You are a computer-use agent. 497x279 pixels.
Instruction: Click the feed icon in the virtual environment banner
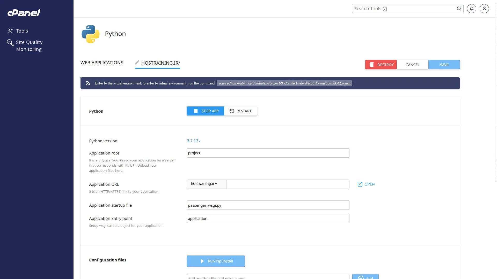coord(88,83)
